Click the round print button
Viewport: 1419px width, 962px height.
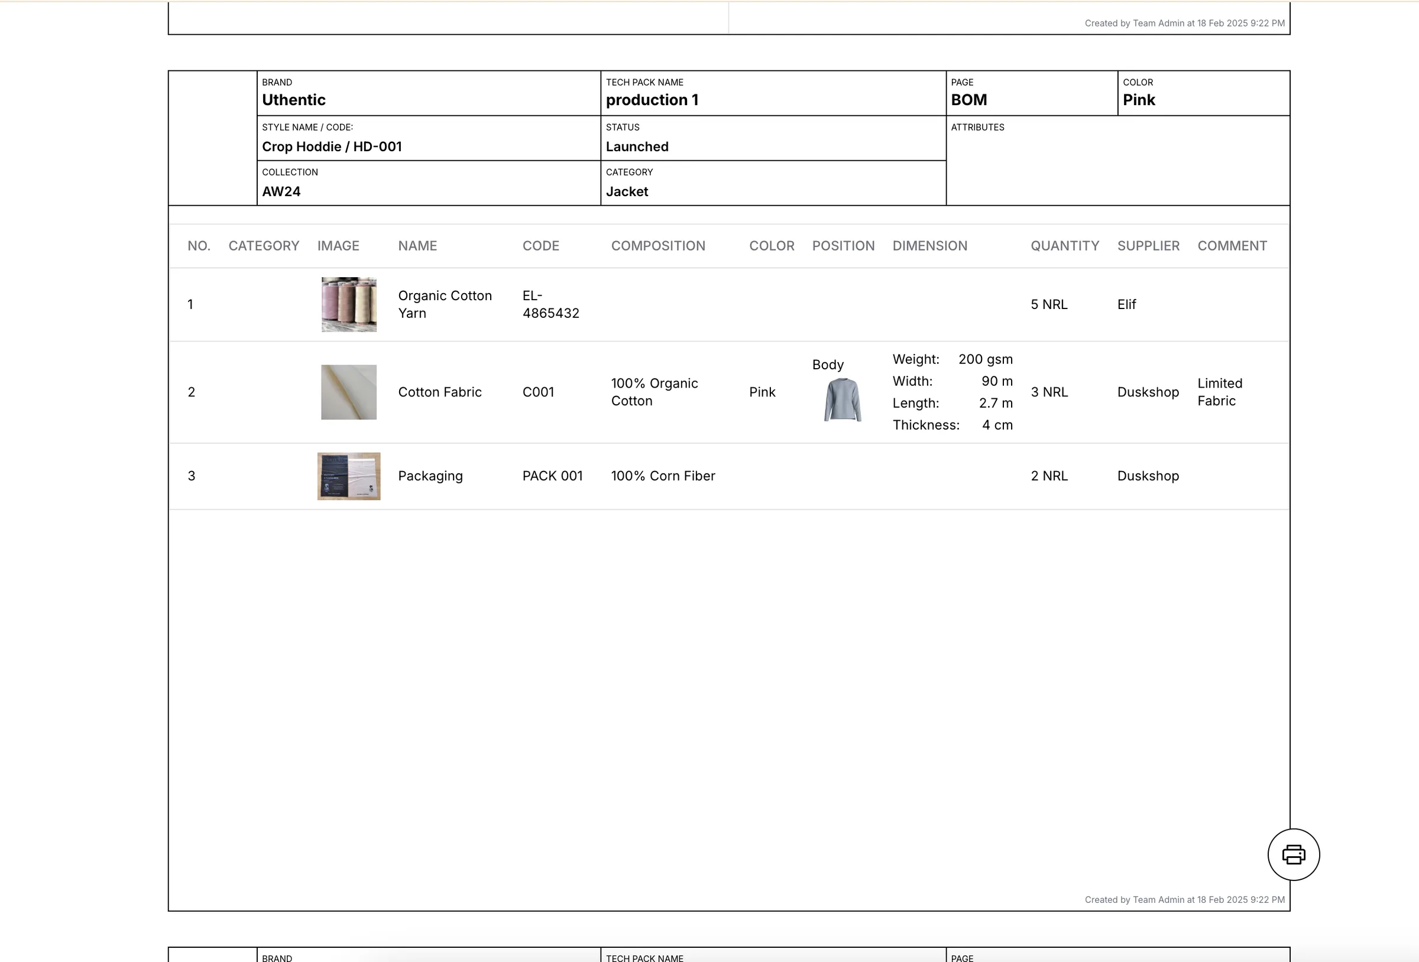click(1293, 854)
